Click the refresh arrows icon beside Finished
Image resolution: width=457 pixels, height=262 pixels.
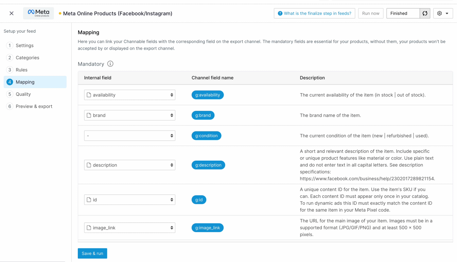[x=425, y=13]
